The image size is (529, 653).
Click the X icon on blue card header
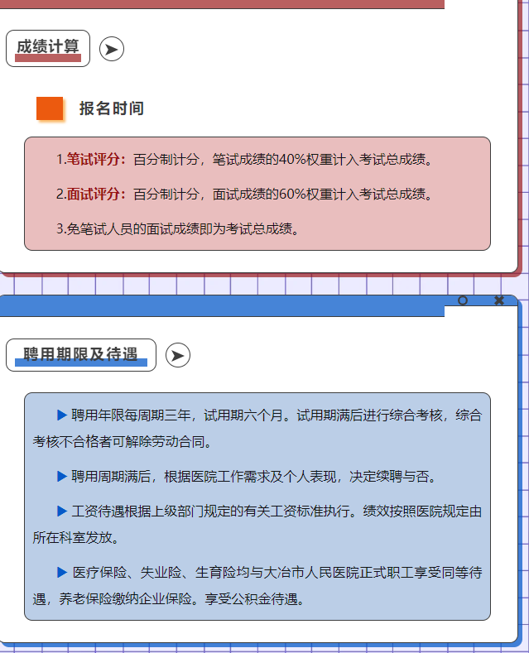(499, 300)
